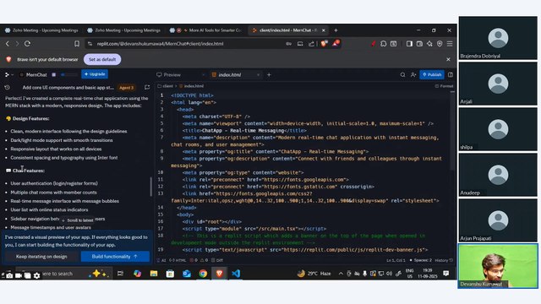Click Scroll to latest in chat
The width and height of the screenshot is (541, 304).
point(78,220)
